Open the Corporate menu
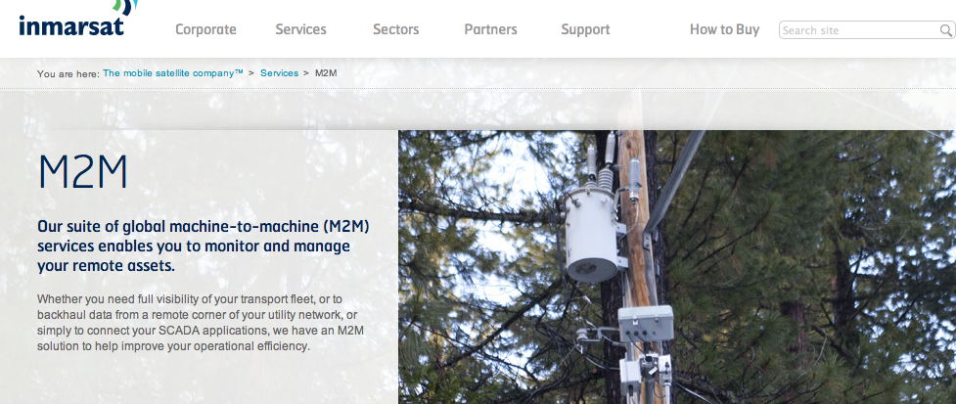The image size is (956, 404). pyautogui.click(x=205, y=29)
